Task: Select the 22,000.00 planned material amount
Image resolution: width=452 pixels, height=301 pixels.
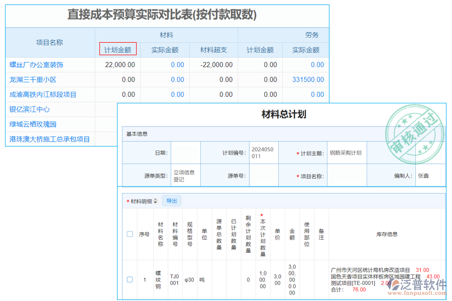Action: (x=120, y=65)
